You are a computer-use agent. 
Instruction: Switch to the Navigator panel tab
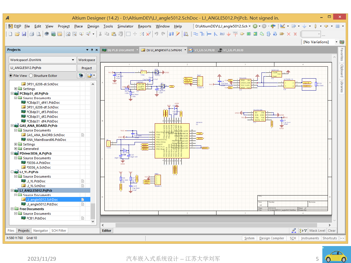click(x=41, y=231)
